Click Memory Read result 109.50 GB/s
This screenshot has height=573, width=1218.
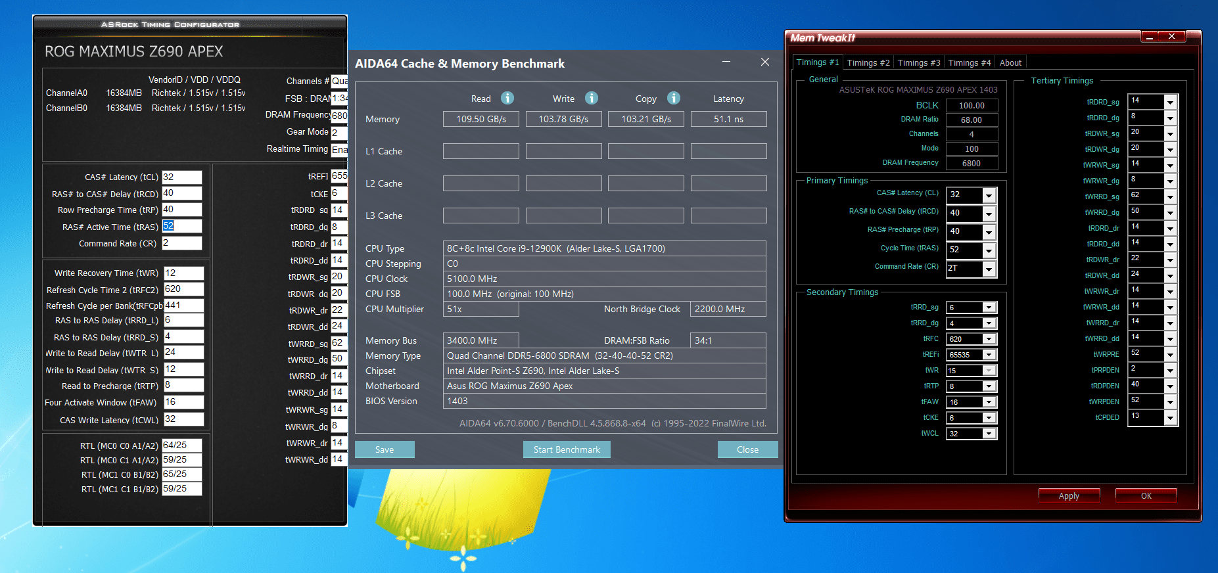click(481, 119)
